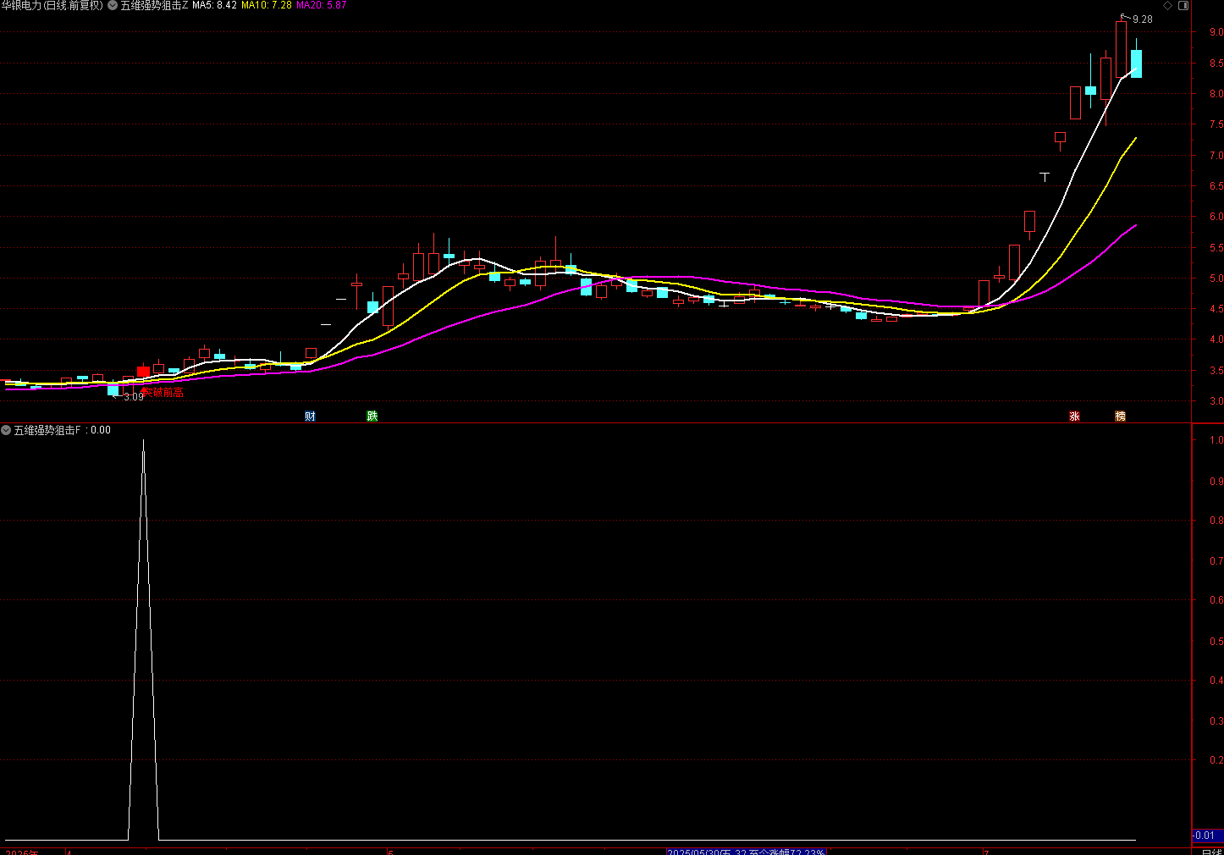Click the red 突破前高 signal label
Viewport: 1224px width, 855px height.
pyautogui.click(x=163, y=393)
